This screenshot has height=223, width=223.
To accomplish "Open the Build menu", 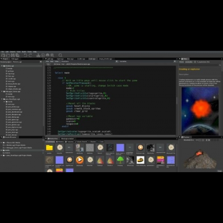I will point(24,52).
